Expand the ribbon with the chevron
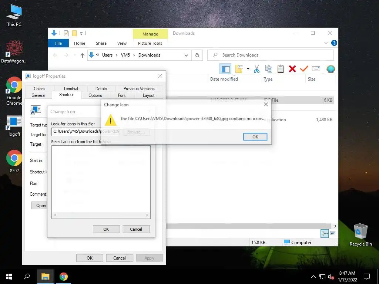Image resolution: width=379 pixels, height=284 pixels. coord(326,43)
